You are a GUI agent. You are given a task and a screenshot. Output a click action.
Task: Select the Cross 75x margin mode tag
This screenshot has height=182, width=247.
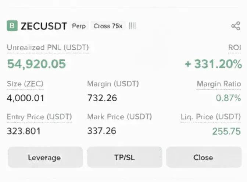(108, 26)
